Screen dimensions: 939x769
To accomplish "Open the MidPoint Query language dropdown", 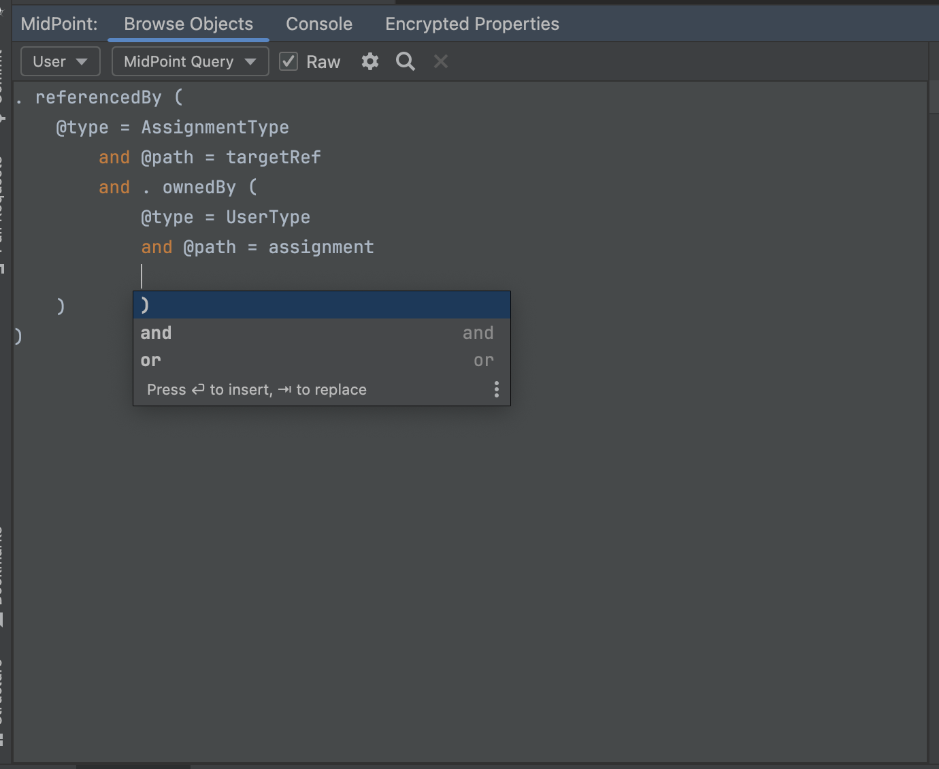I will click(x=190, y=61).
